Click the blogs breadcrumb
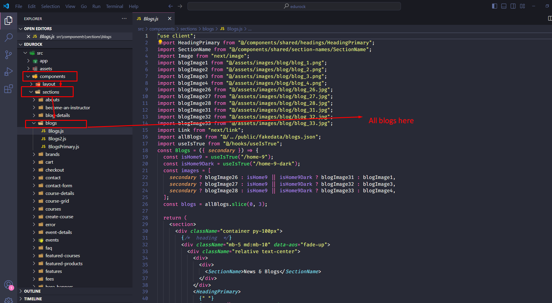This screenshot has height=303, width=552. point(208,29)
